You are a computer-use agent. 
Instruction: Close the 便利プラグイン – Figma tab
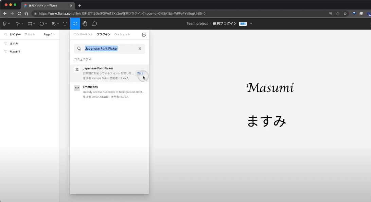pyautogui.click(x=71, y=5)
